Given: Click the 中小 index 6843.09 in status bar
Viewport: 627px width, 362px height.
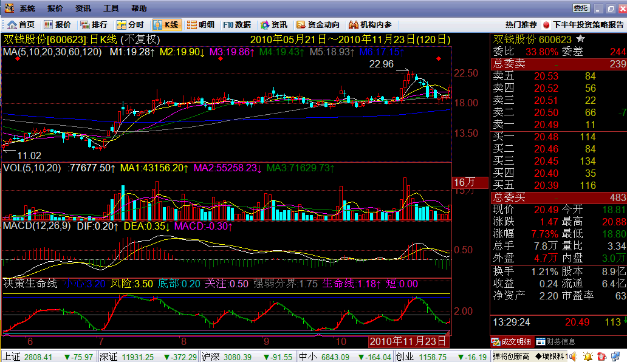Looking at the screenshot, I should (x=344, y=357).
